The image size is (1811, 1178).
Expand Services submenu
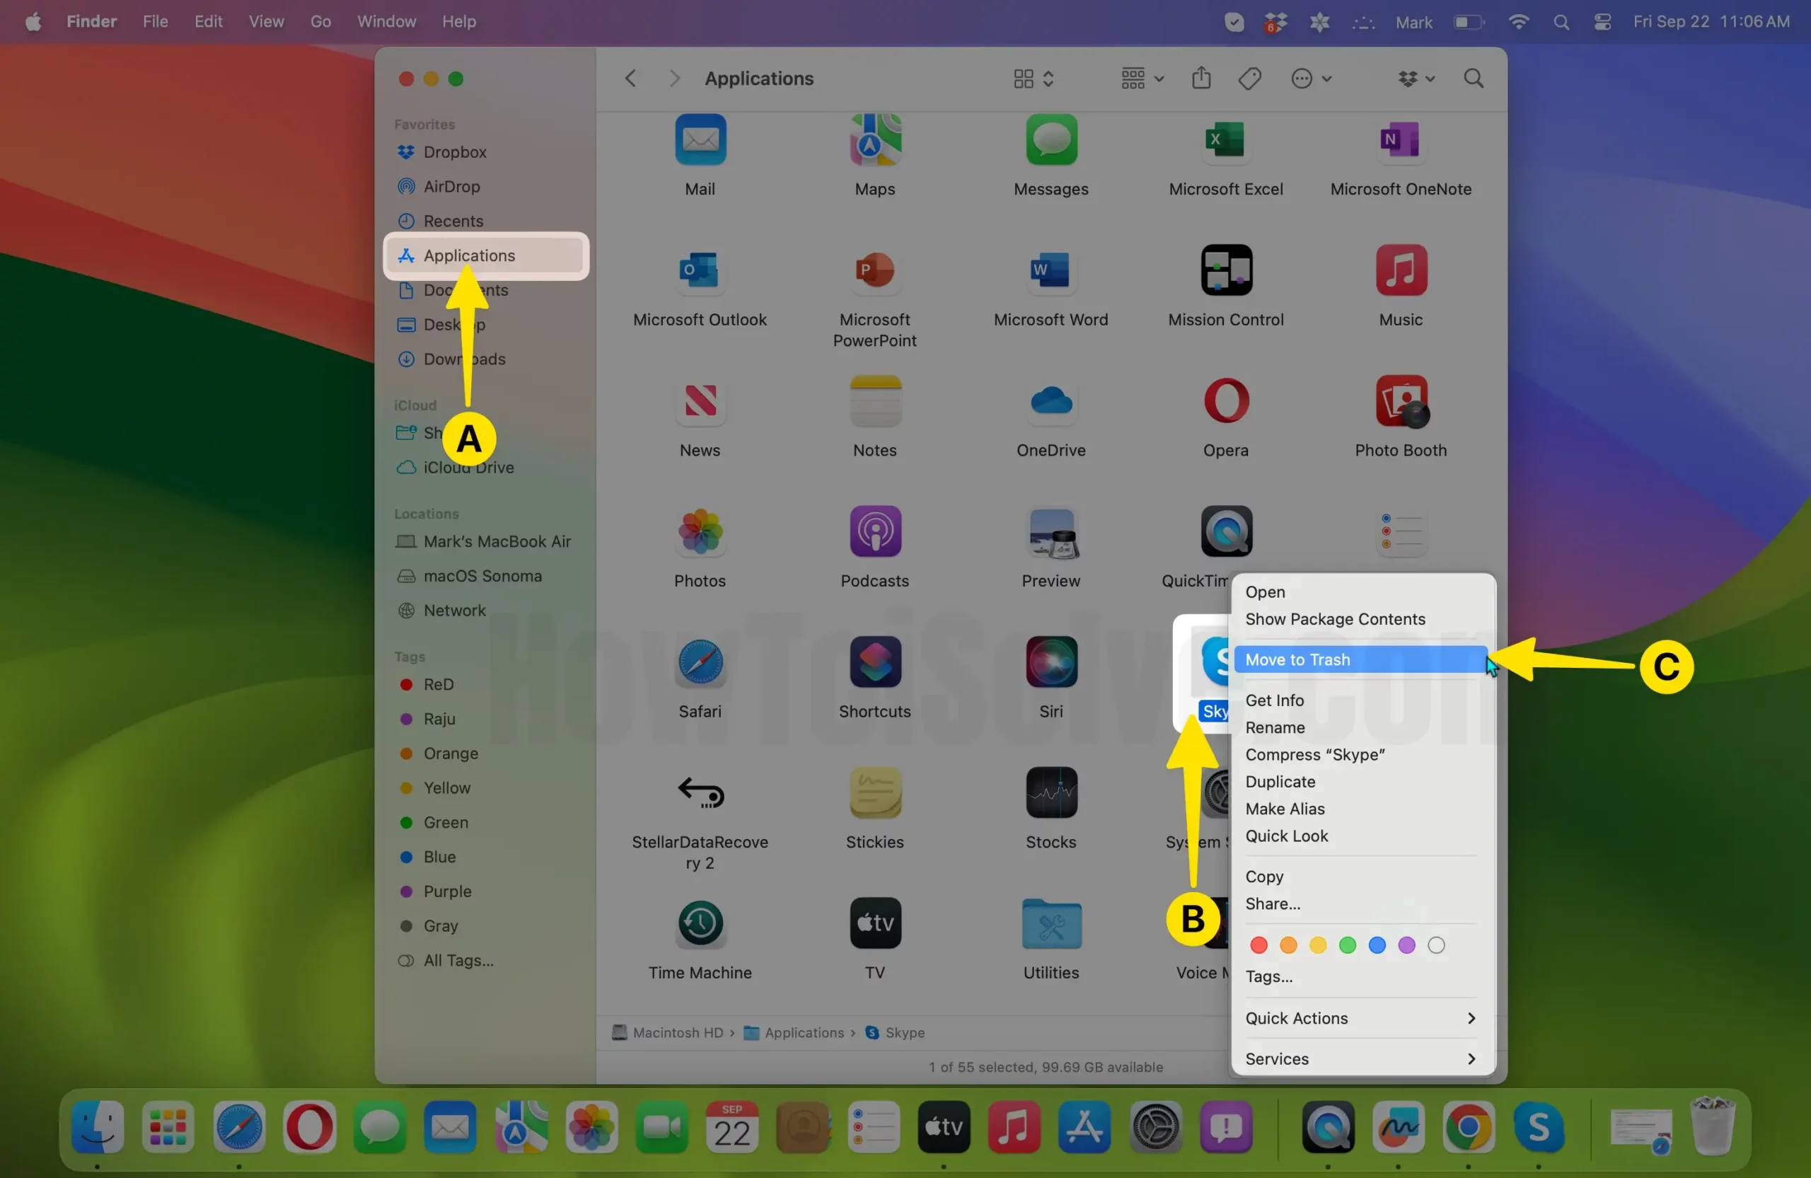point(1360,1058)
